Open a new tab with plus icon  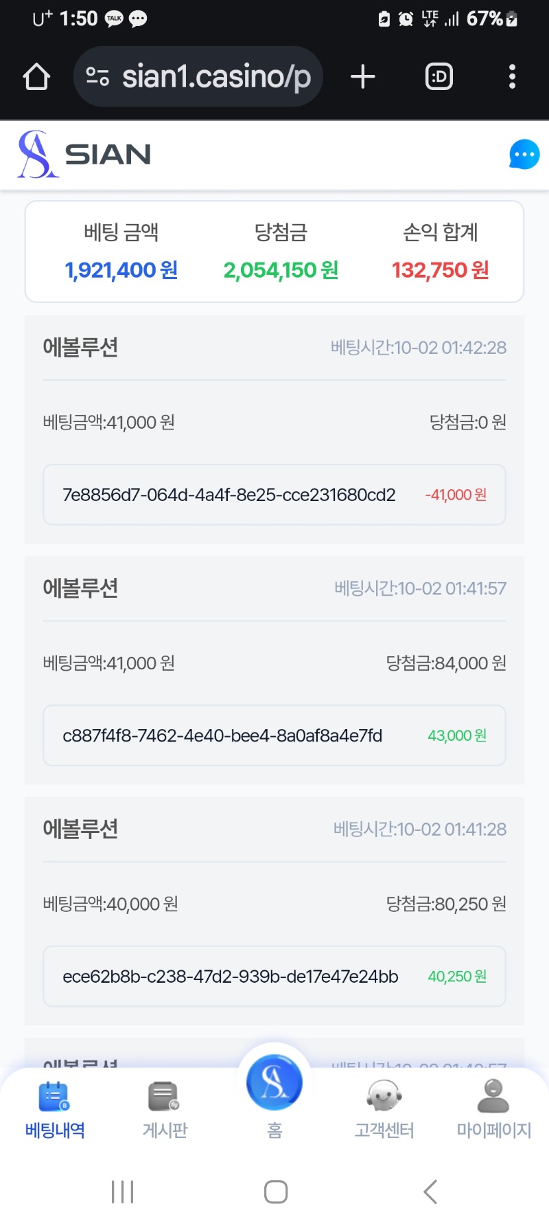pyautogui.click(x=363, y=76)
